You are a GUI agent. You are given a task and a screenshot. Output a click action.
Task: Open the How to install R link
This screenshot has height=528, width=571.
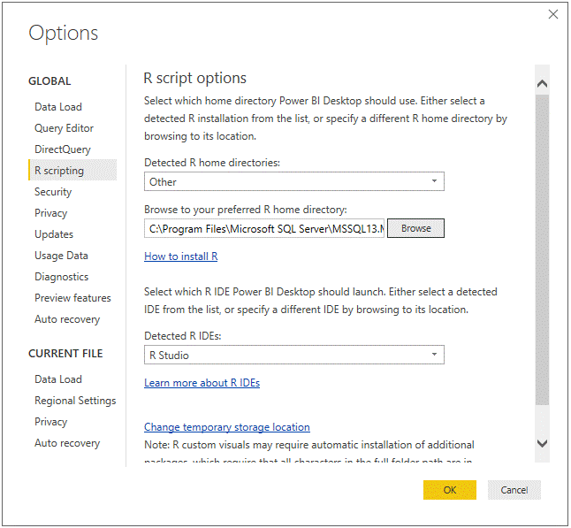click(x=180, y=256)
